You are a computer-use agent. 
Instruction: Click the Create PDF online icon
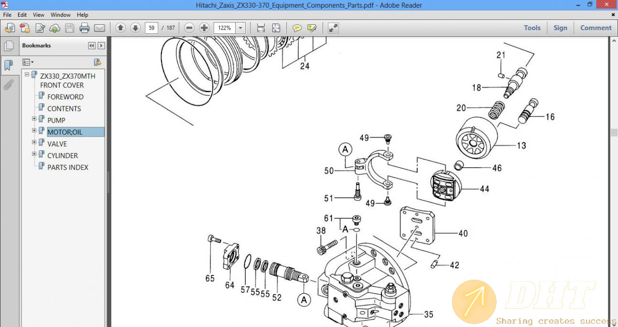[25, 28]
